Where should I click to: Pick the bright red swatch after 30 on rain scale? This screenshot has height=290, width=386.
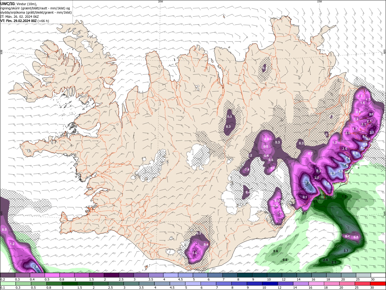point(378,284)
